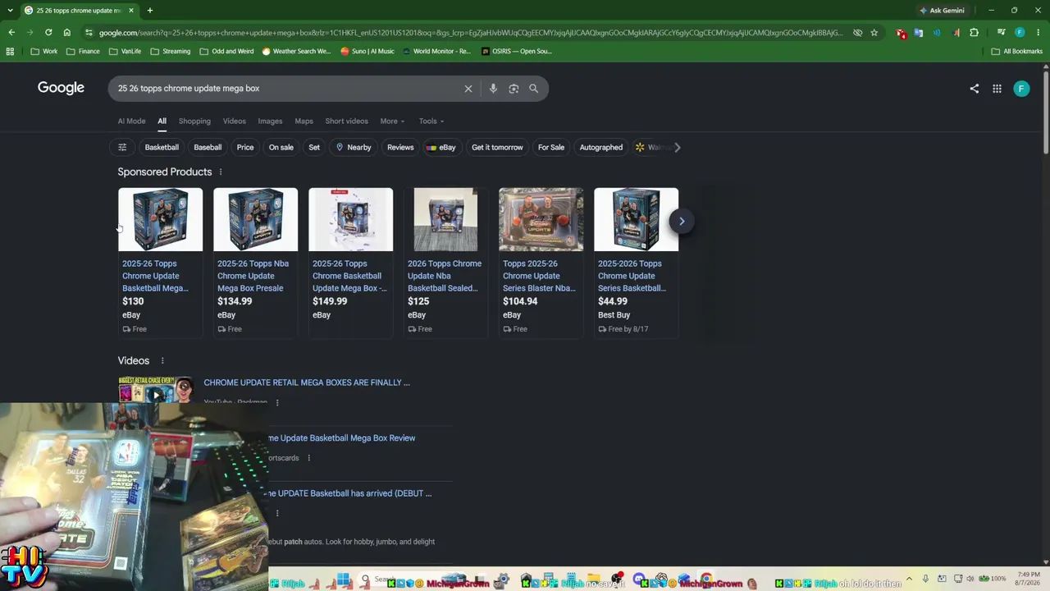Screen dimensions: 1050x591
Task: Switch to the Images tab
Action: point(270,121)
